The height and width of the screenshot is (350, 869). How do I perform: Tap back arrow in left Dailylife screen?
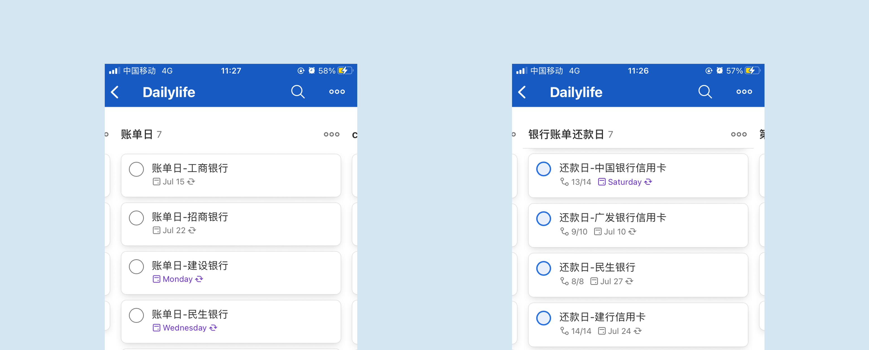(115, 92)
